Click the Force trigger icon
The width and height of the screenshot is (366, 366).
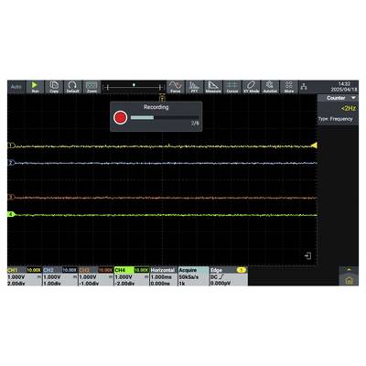[x=176, y=87]
